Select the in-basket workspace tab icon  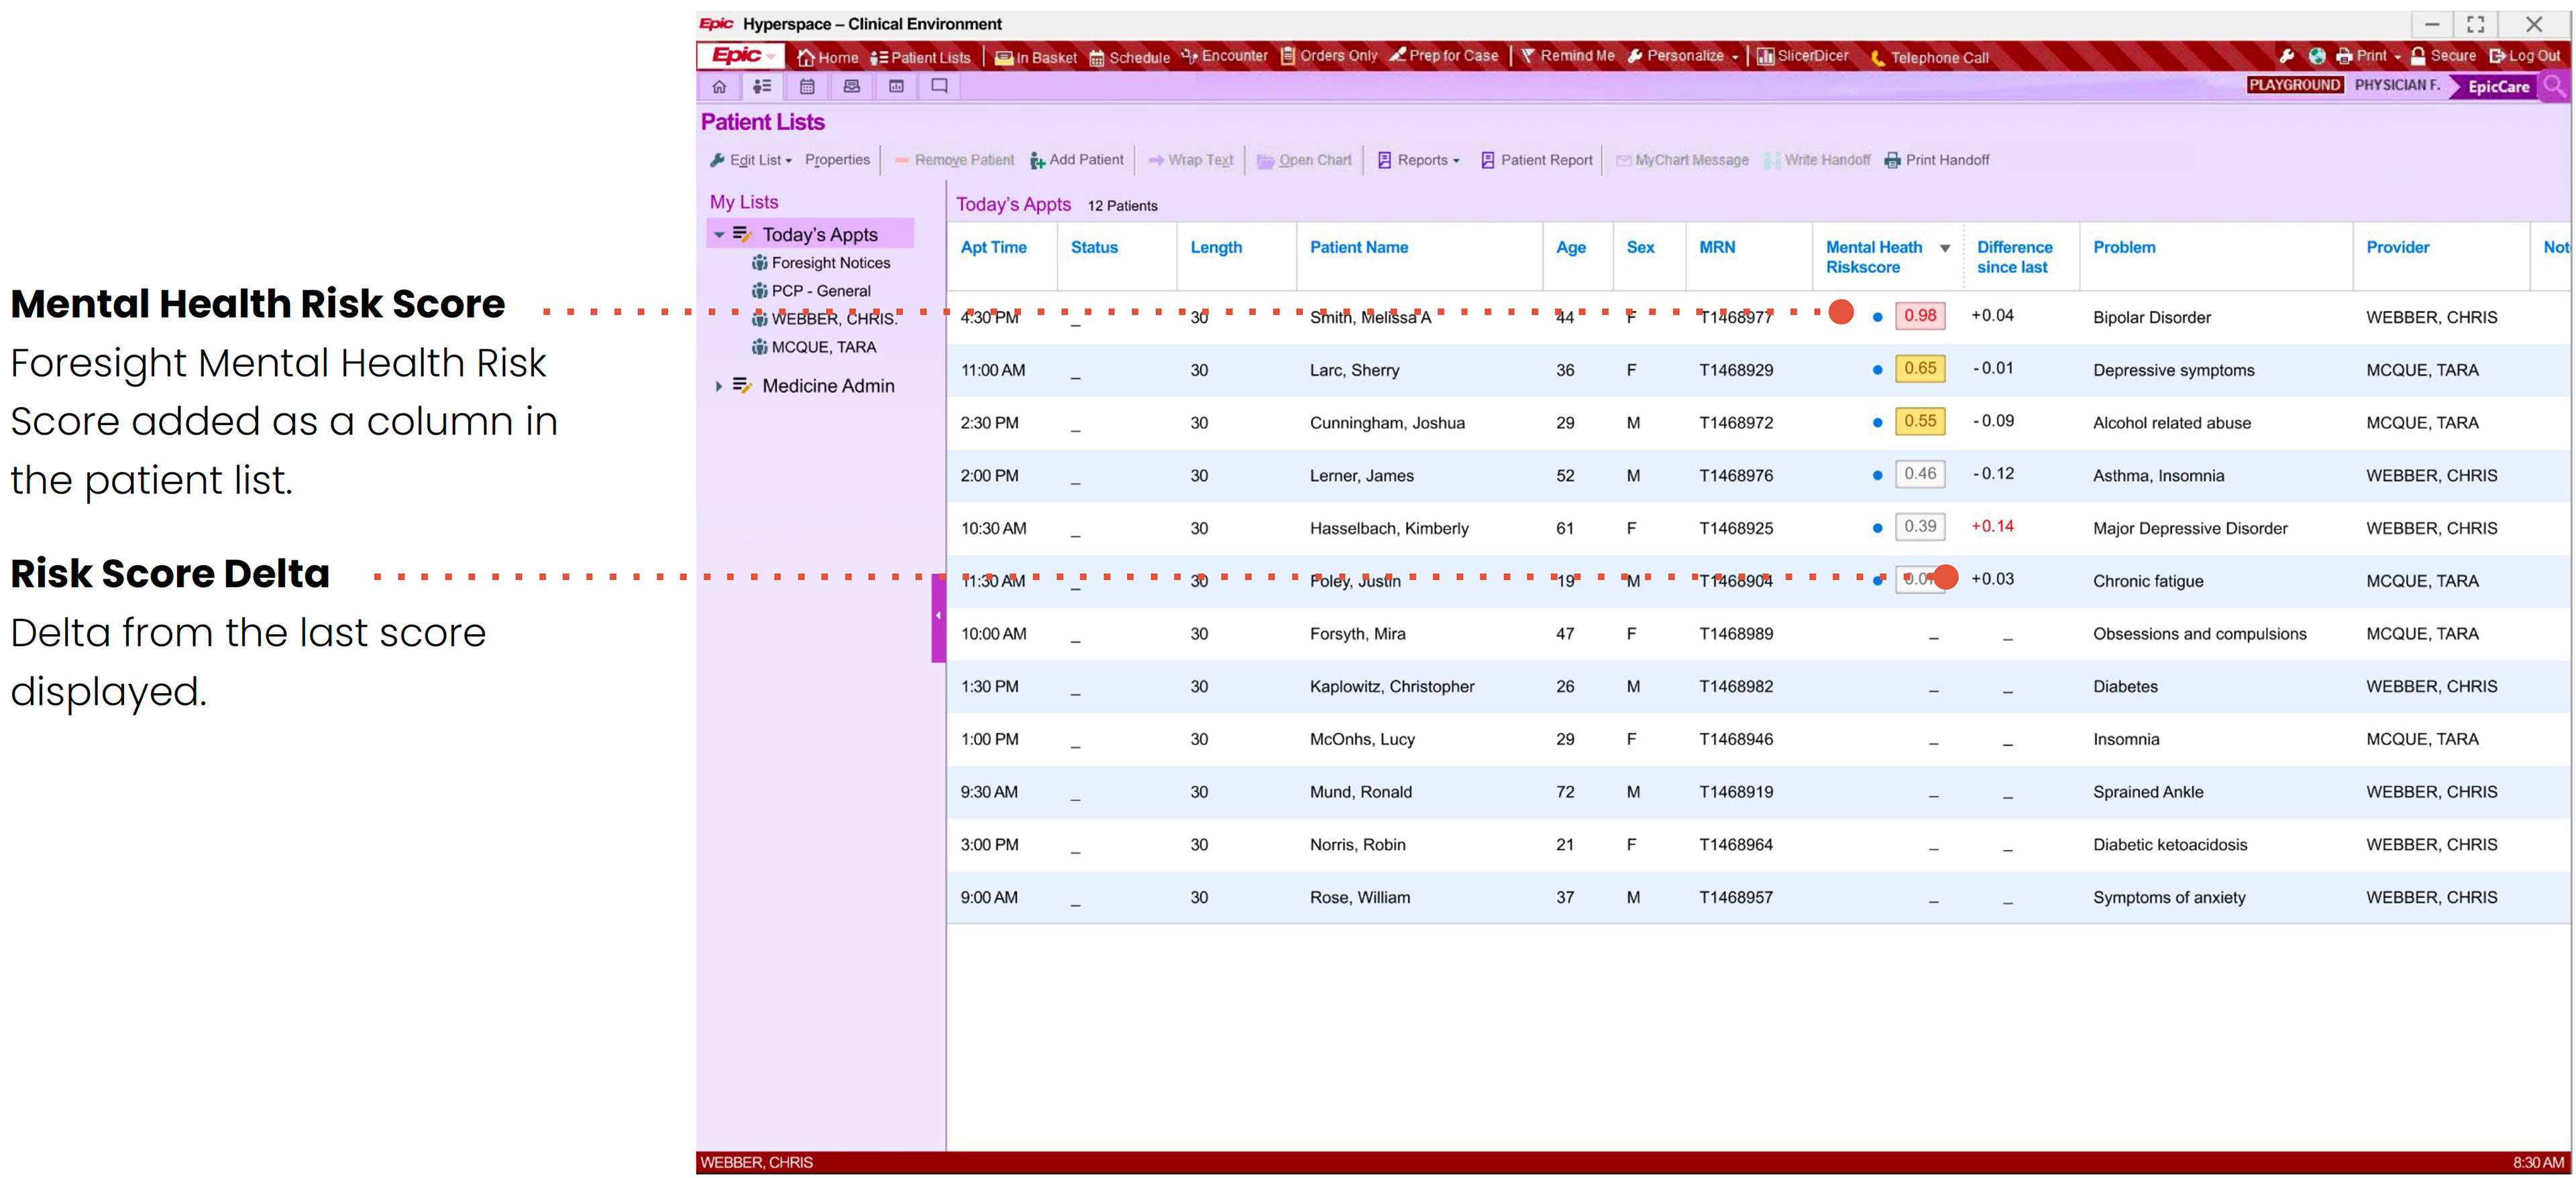click(852, 87)
